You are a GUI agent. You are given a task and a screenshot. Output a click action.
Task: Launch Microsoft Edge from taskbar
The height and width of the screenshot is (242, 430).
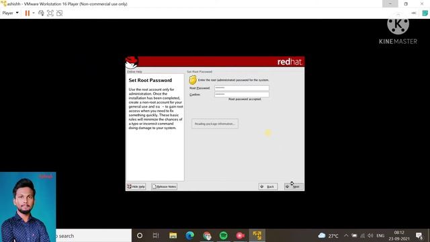(x=189, y=235)
